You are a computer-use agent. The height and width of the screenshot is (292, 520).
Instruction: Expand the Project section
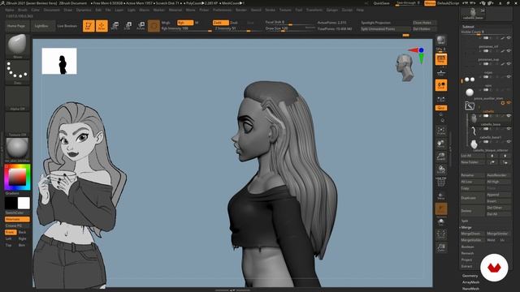pos(466,260)
